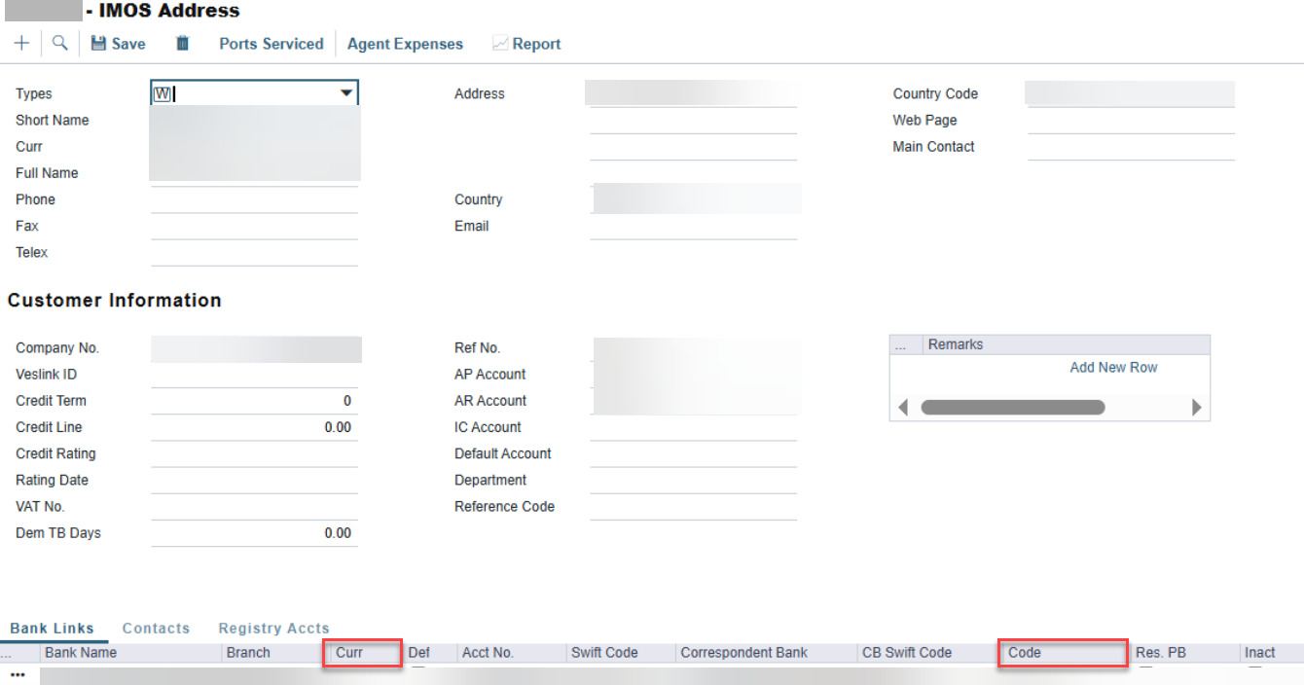Screen dimensions: 1304x685
Task: Click the plus icon to add new address
Action: point(21,44)
